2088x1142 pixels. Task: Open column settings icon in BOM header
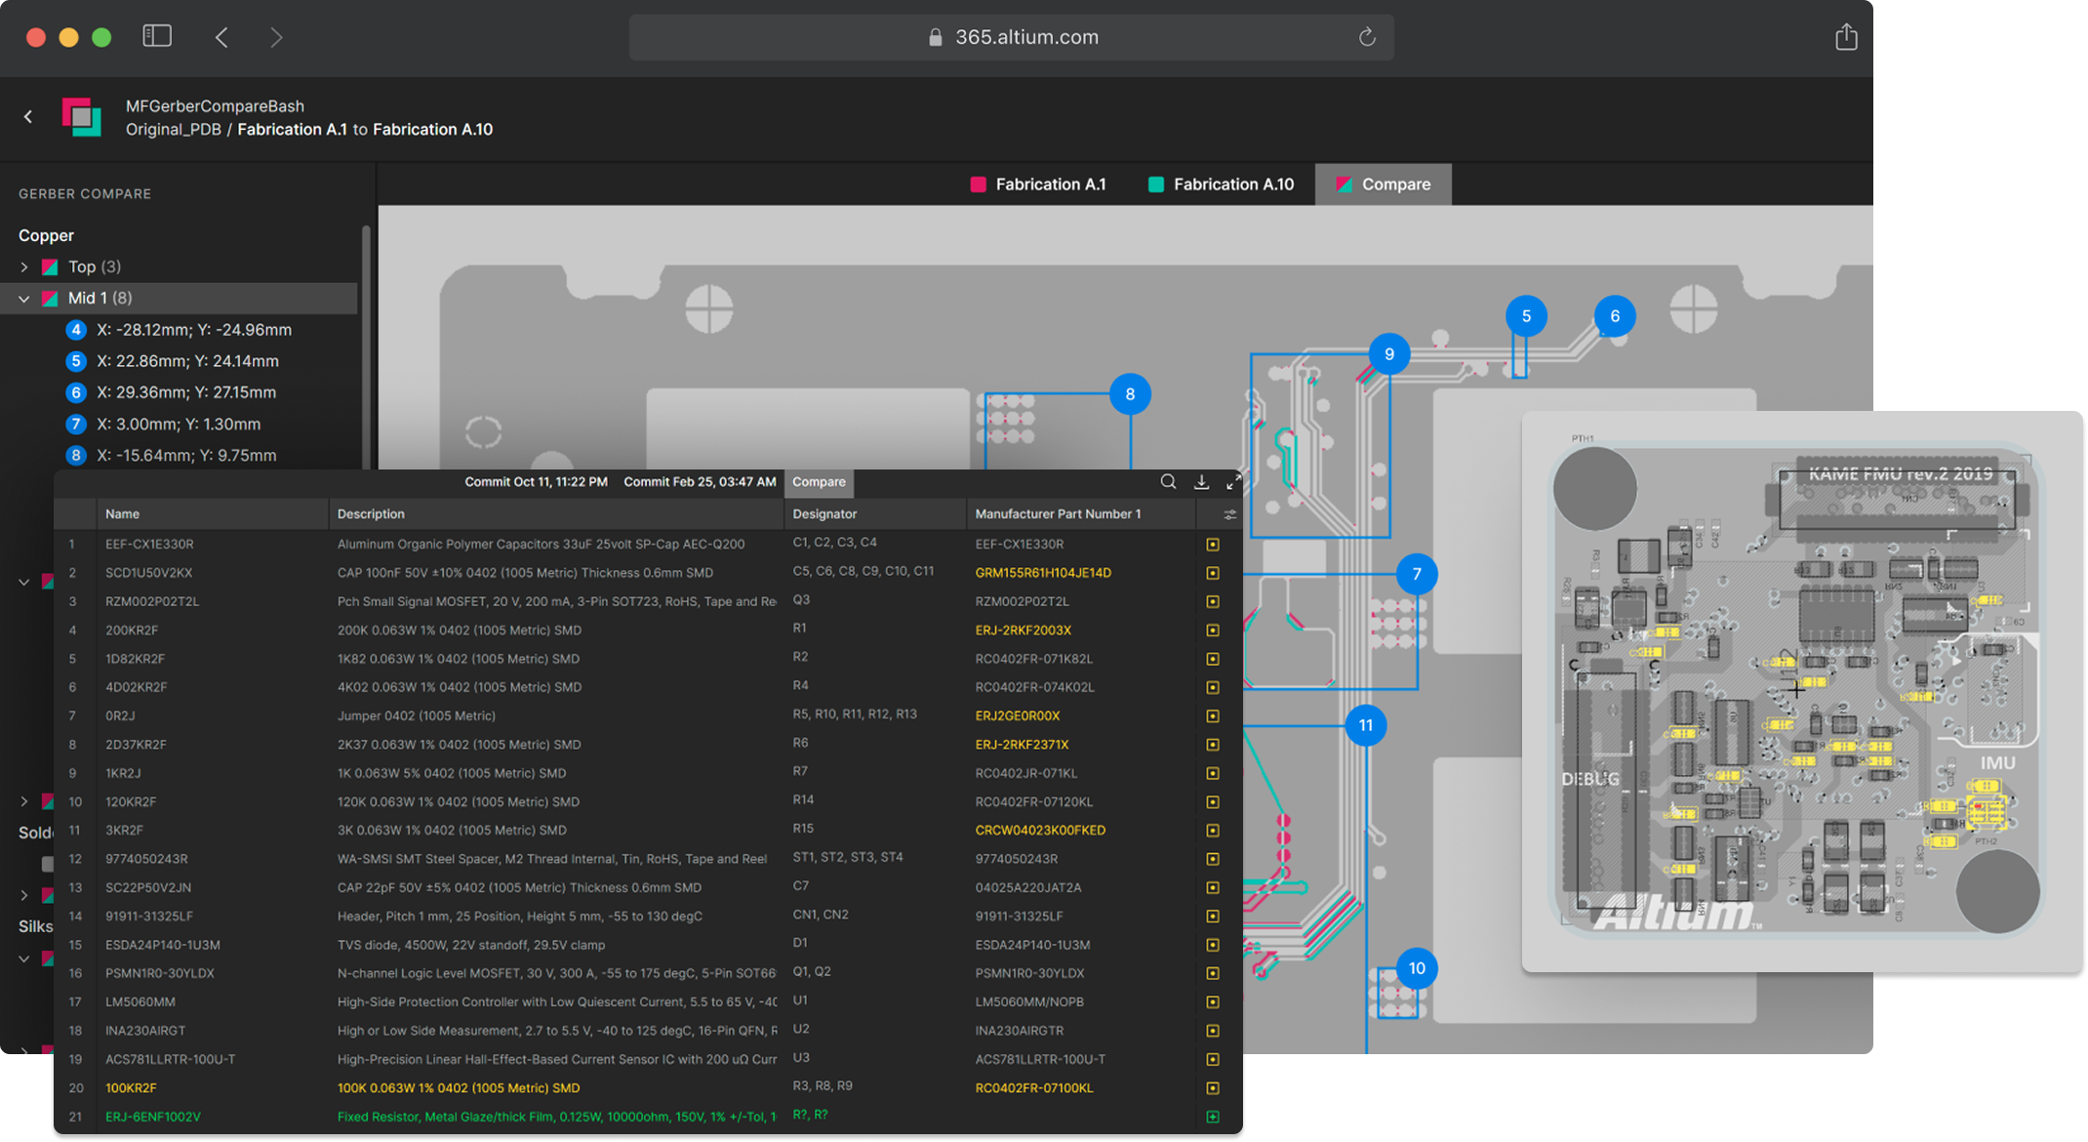(x=1229, y=514)
